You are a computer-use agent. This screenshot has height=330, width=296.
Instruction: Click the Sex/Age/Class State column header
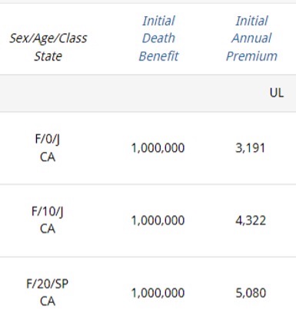click(48, 47)
